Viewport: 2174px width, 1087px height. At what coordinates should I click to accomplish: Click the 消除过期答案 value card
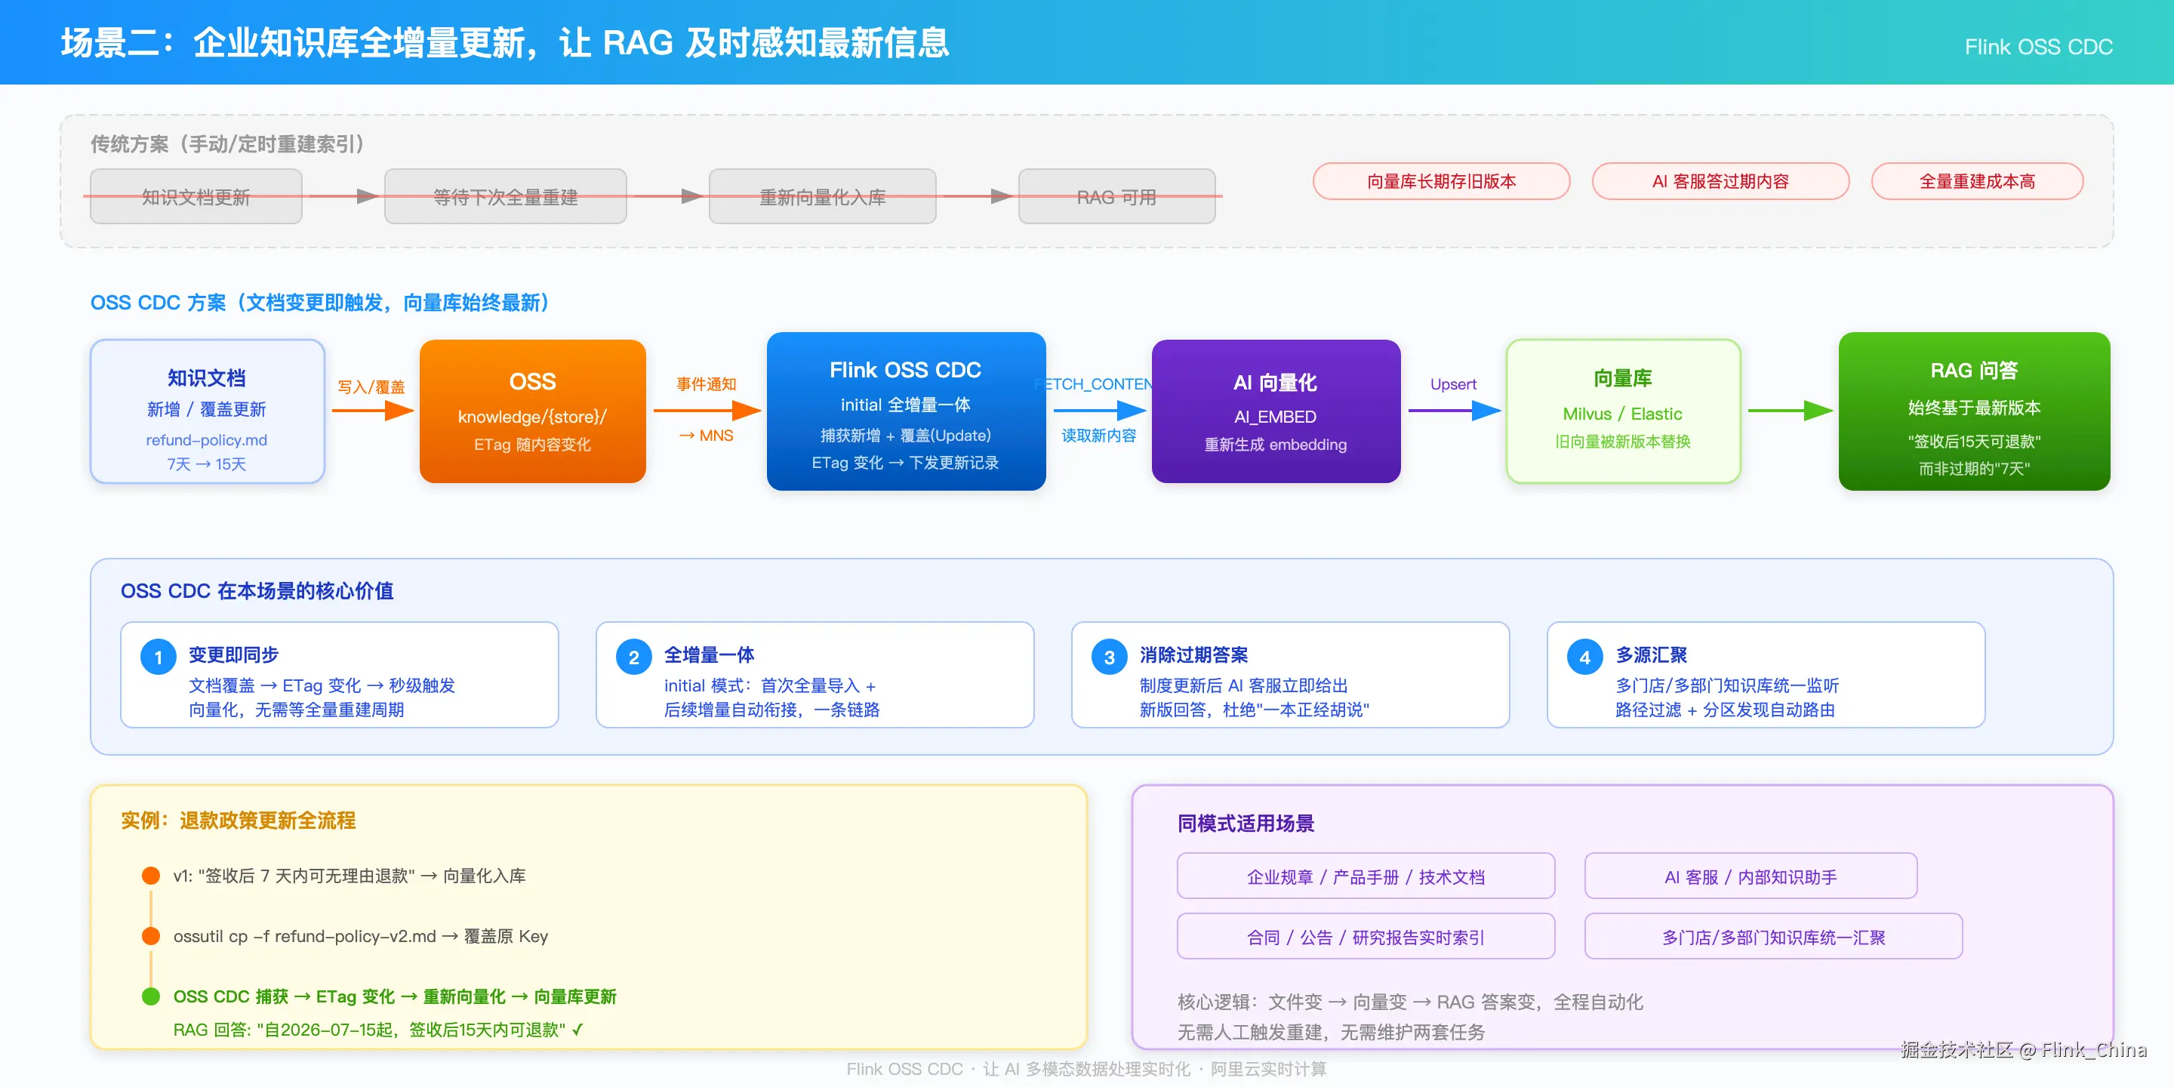point(1290,674)
